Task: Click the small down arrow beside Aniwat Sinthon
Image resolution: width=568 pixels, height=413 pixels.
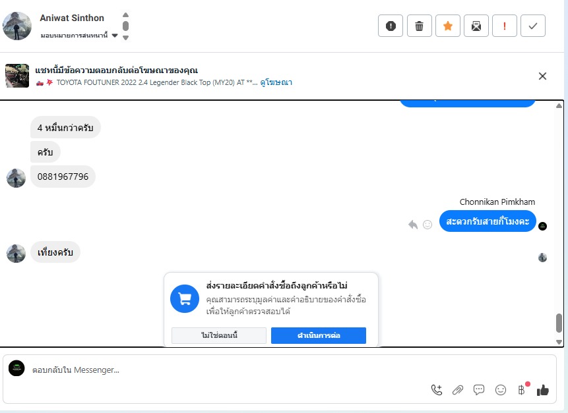Action: (125, 38)
